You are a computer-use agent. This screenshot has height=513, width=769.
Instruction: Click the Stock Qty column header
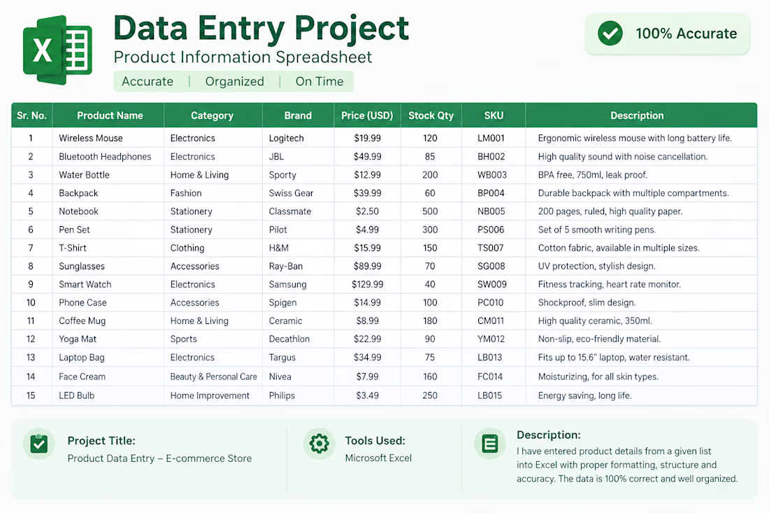[x=431, y=115]
